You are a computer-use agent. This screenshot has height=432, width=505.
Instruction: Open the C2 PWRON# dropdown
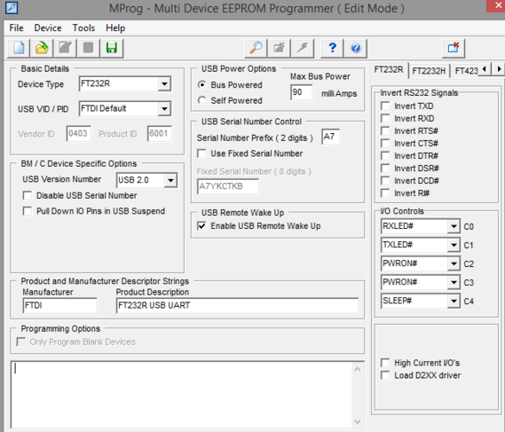pos(454,263)
